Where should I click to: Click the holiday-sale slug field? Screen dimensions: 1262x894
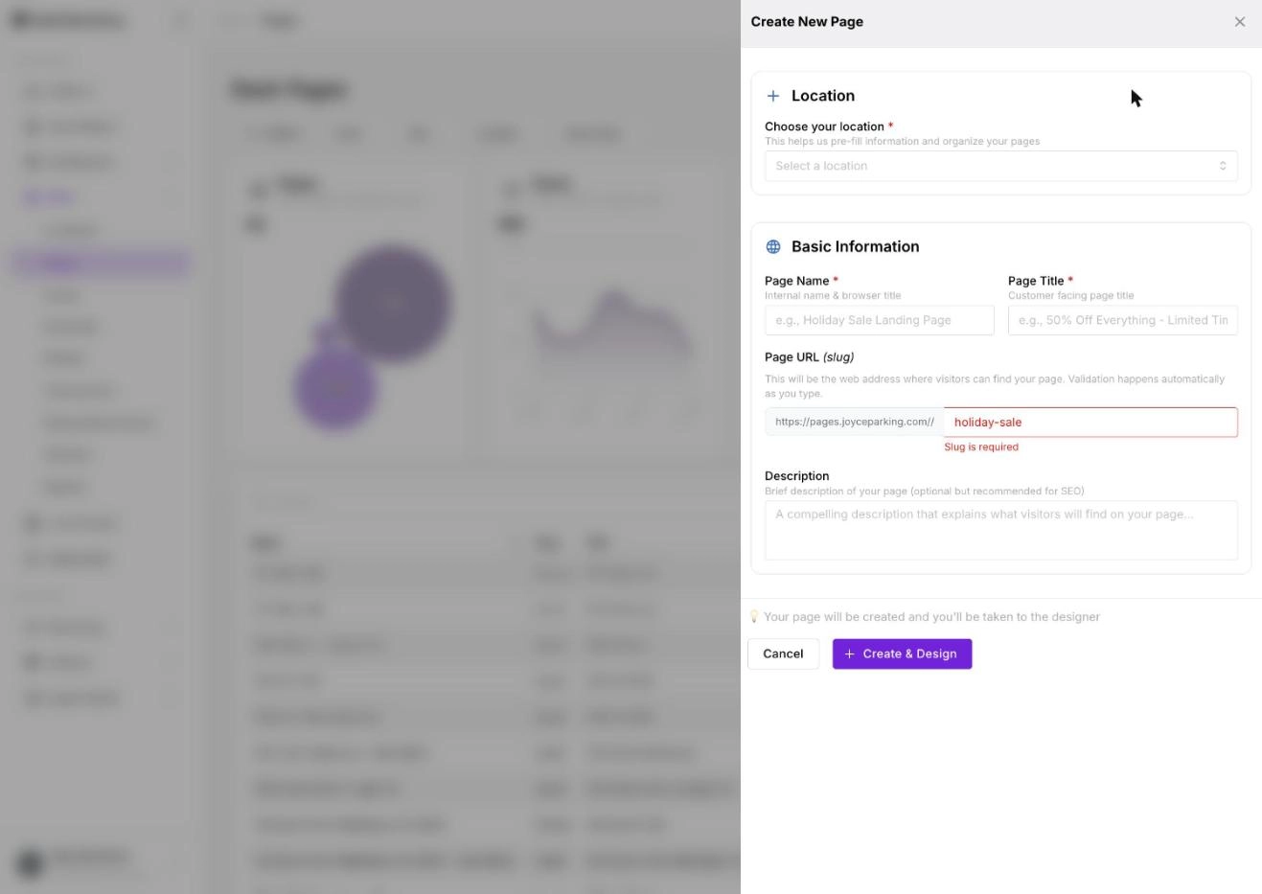click(x=1090, y=422)
